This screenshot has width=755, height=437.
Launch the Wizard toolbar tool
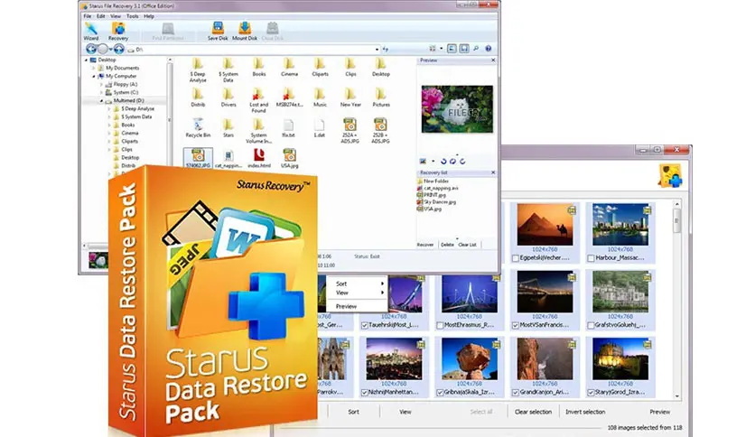[91, 30]
